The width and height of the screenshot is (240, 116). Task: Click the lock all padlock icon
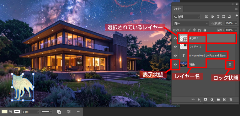205,30
